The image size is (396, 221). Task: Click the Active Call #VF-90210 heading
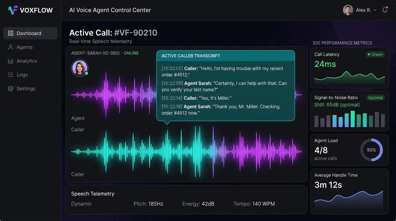(113, 33)
